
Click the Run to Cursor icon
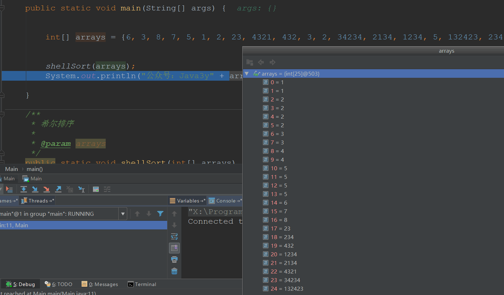(x=81, y=189)
